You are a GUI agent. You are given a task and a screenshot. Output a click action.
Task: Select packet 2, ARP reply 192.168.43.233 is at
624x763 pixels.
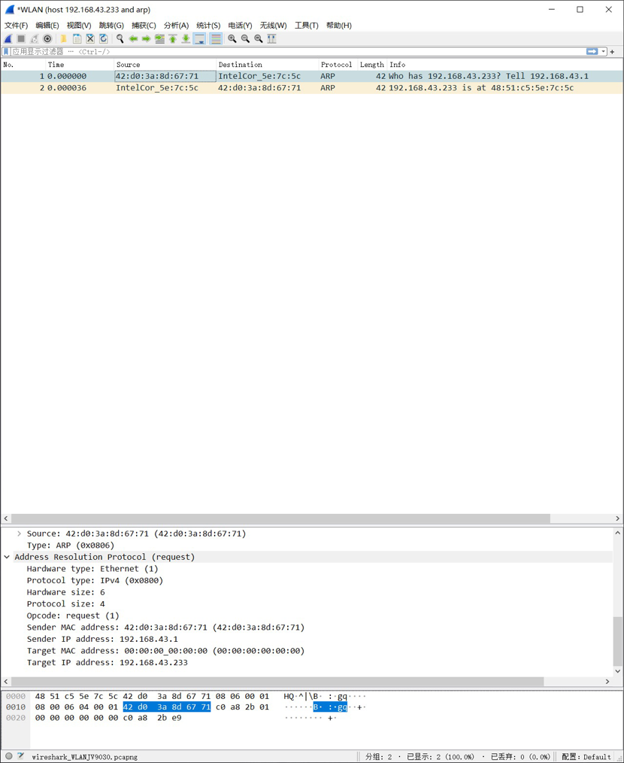312,88
